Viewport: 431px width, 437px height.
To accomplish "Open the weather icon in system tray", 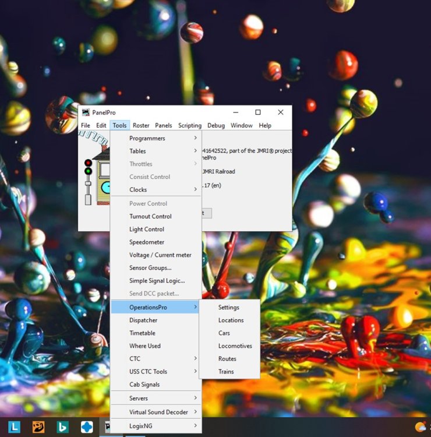I will click(421, 427).
